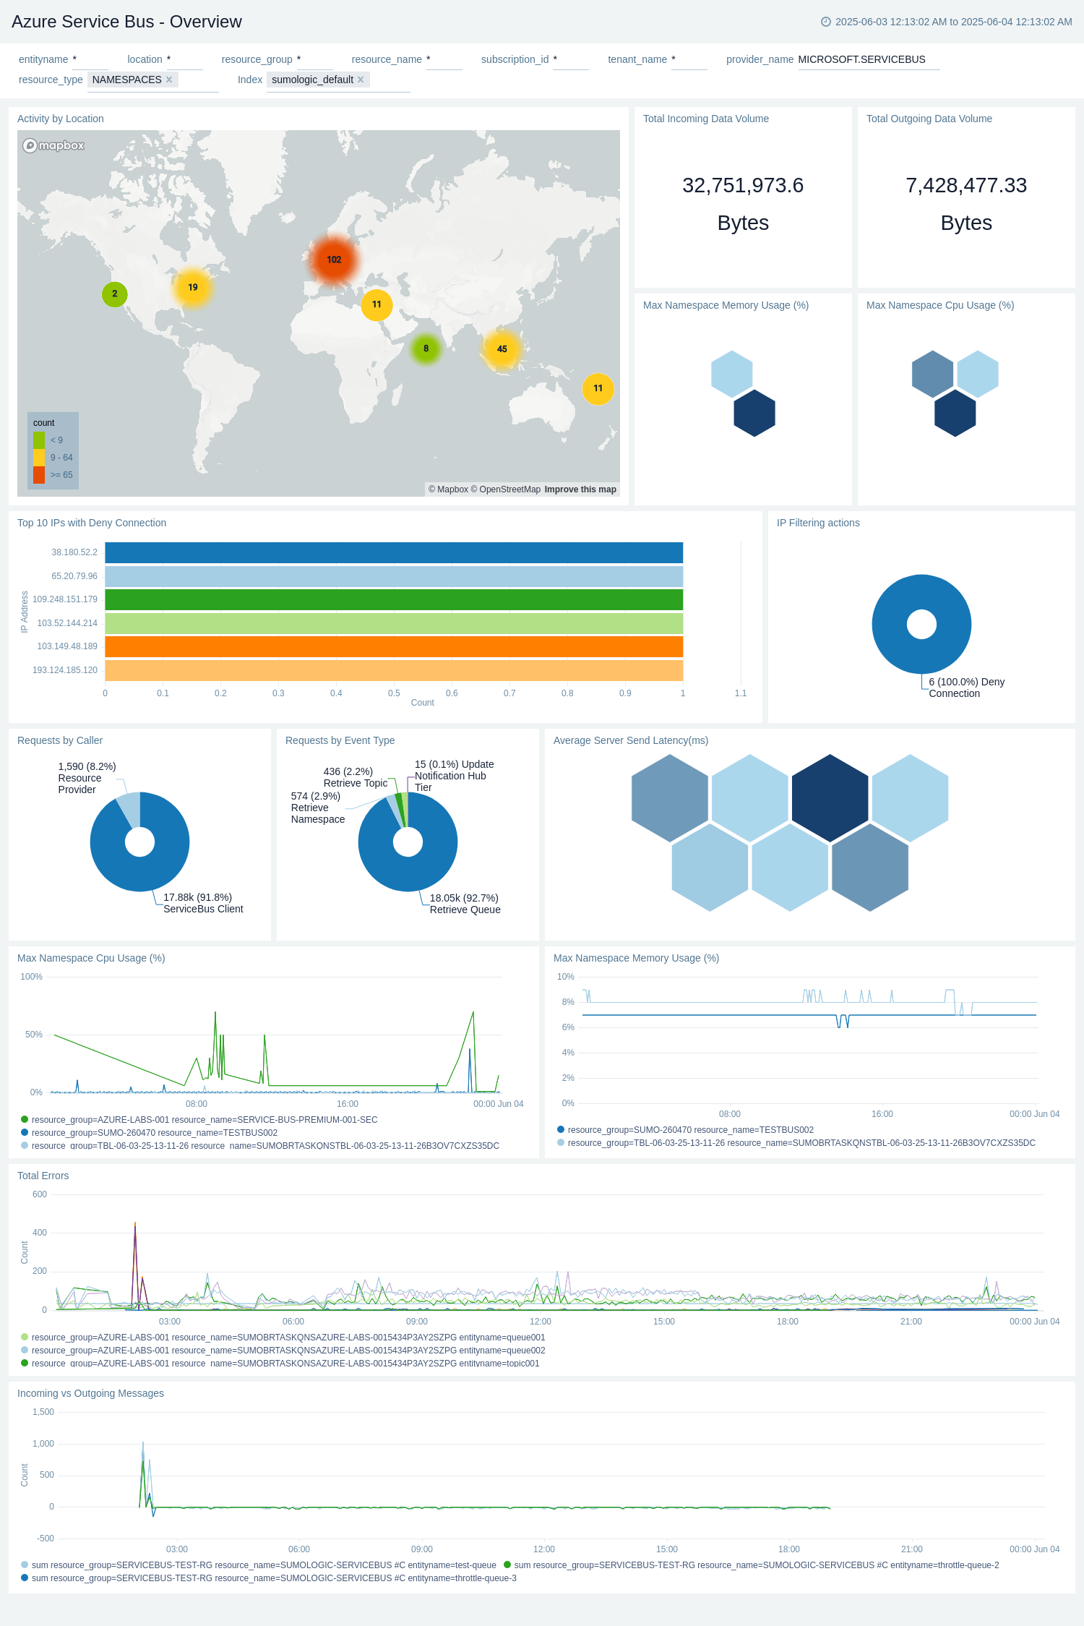
Task: Open the Mapbox attribution link
Action: (448, 489)
